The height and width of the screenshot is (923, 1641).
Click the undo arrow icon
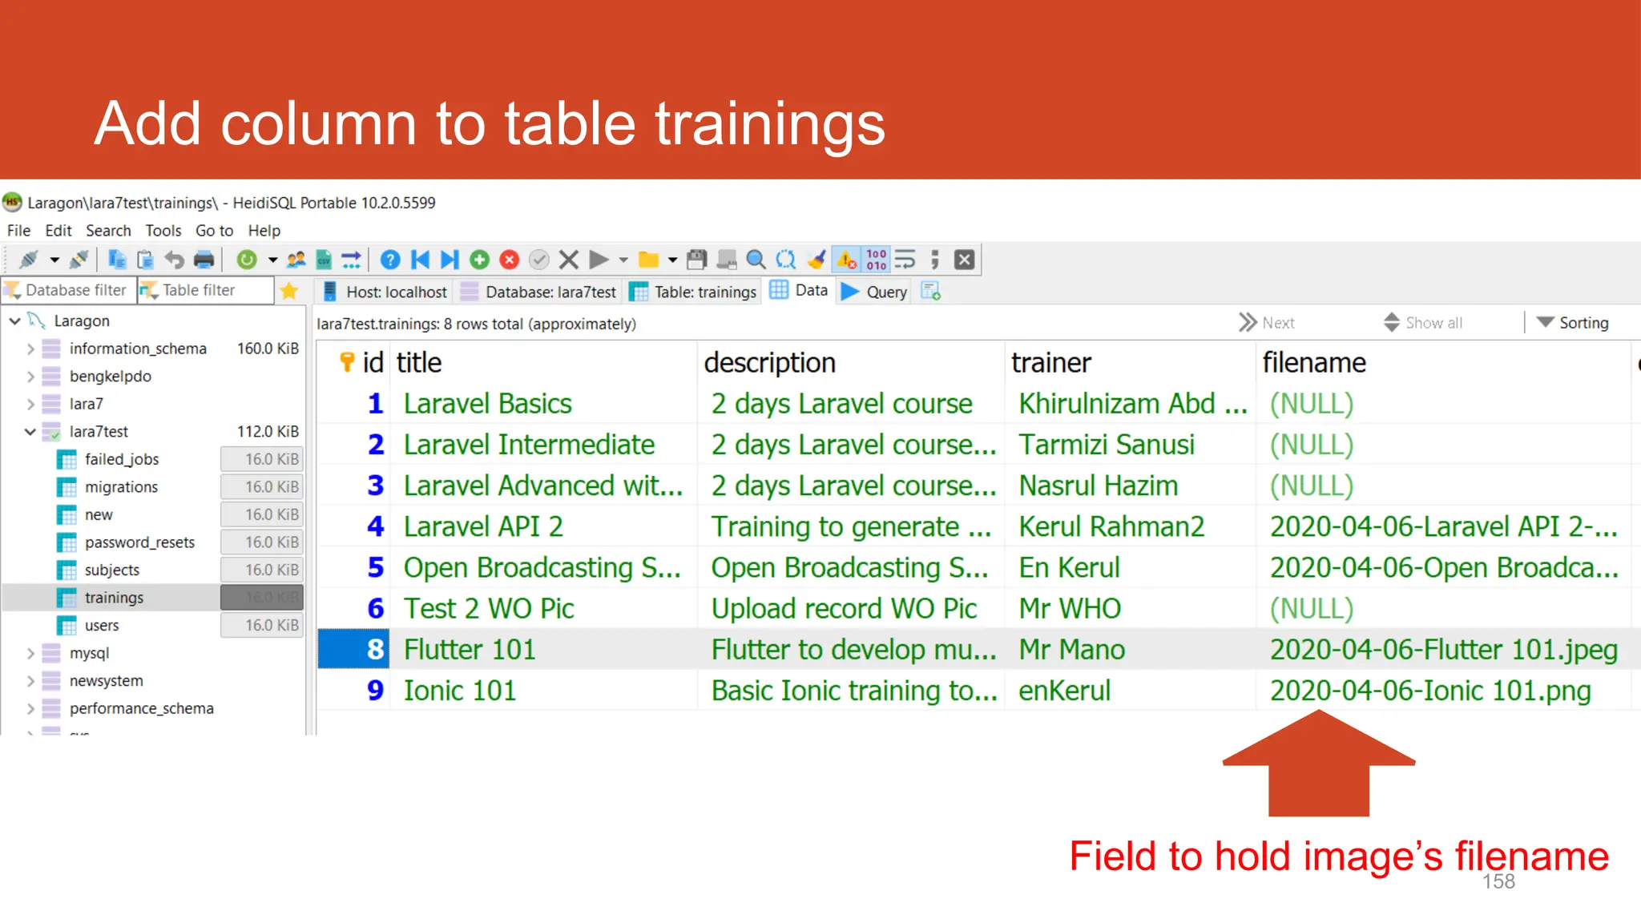point(174,260)
